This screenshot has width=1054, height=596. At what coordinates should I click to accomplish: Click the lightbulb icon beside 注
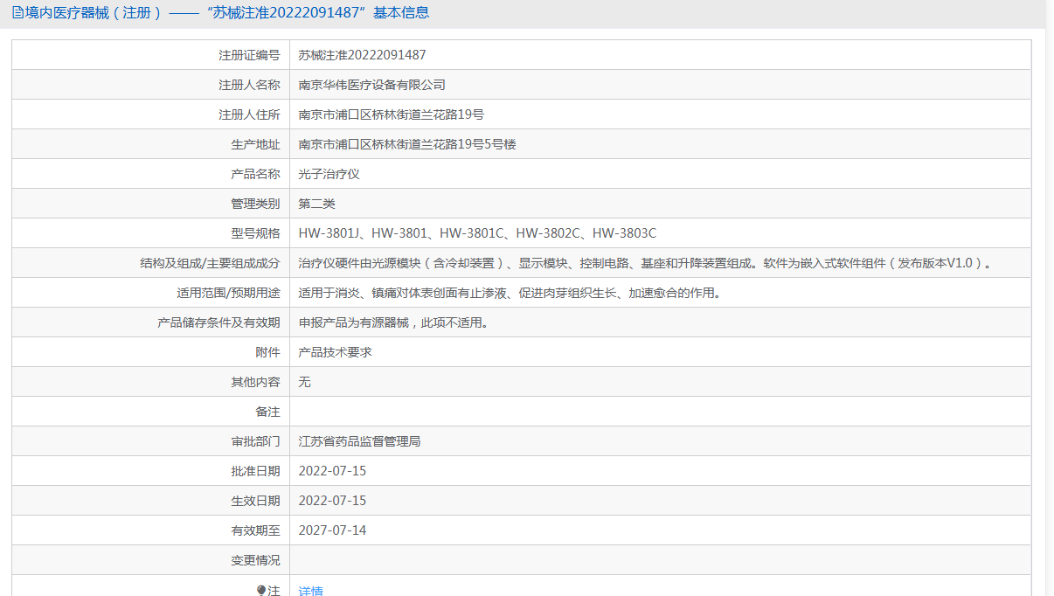pos(261,591)
